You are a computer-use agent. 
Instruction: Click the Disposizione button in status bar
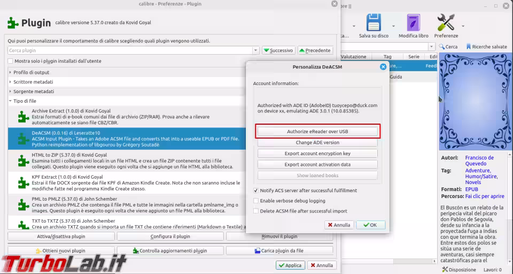pos(459,270)
